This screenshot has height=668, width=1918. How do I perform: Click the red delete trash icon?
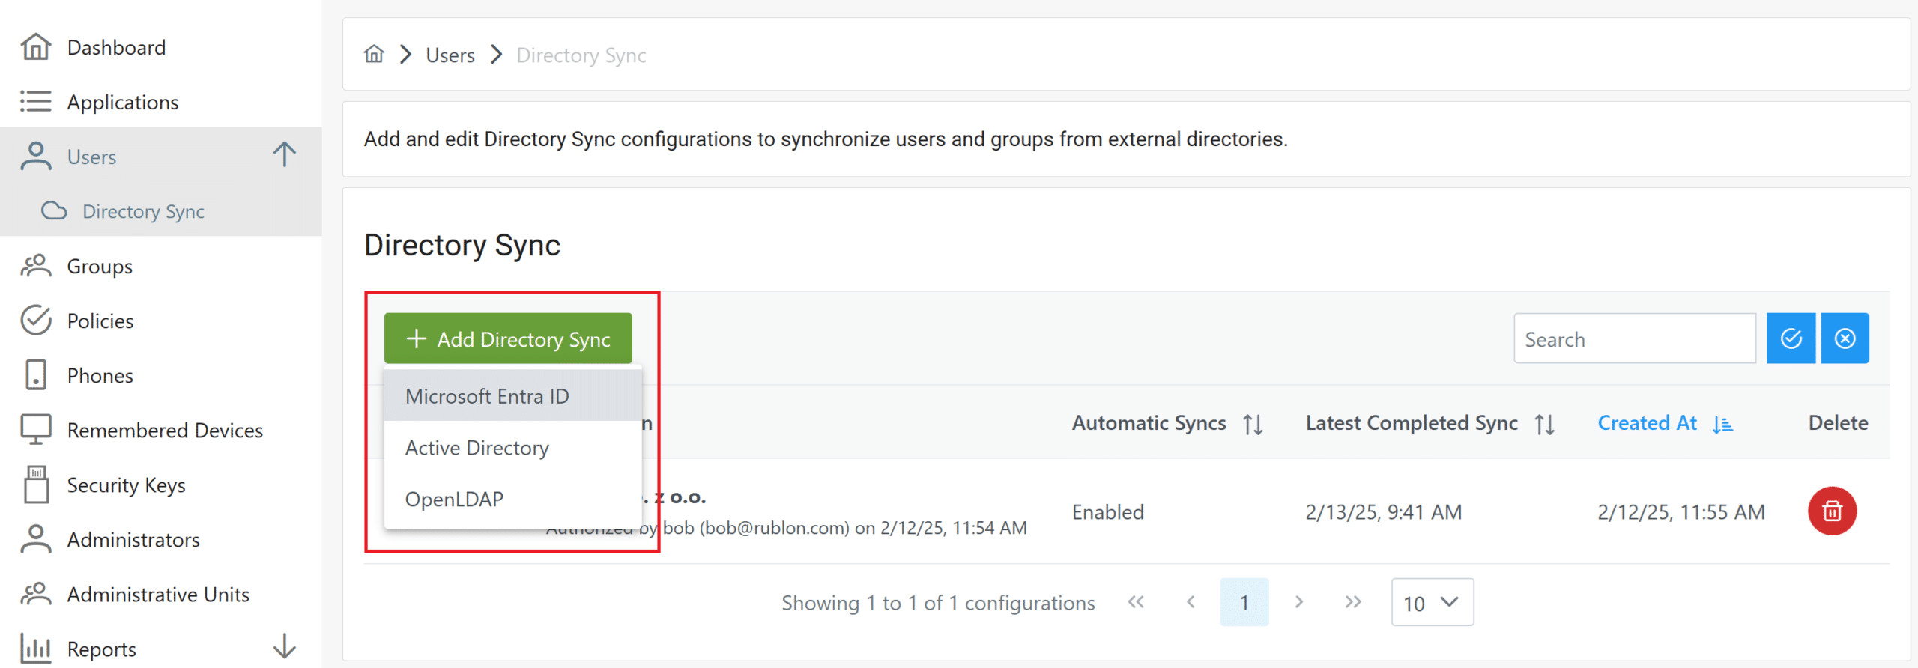1831,511
